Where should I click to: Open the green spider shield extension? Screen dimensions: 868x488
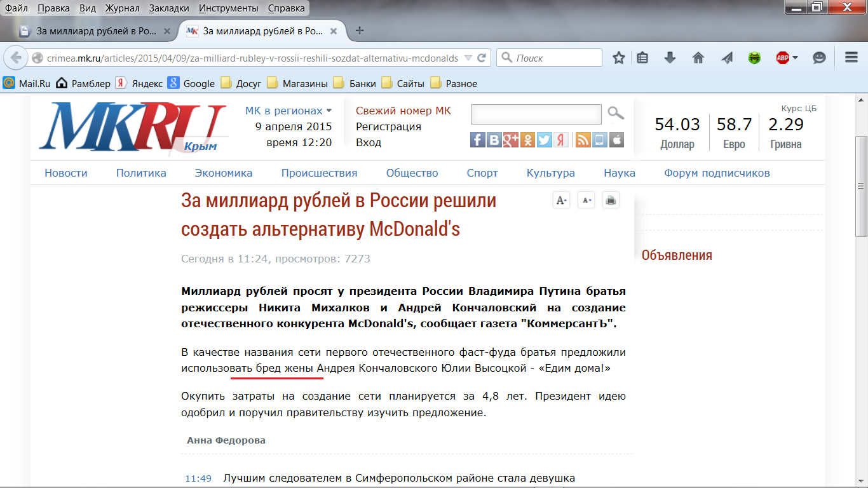pyautogui.click(x=754, y=58)
